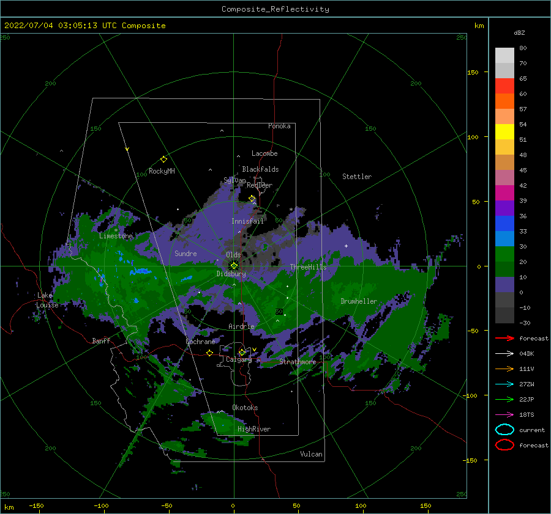The width and height of the screenshot is (551, 514).
Task: Select the orange 111V arrow legend icon
Action: coord(504,369)
